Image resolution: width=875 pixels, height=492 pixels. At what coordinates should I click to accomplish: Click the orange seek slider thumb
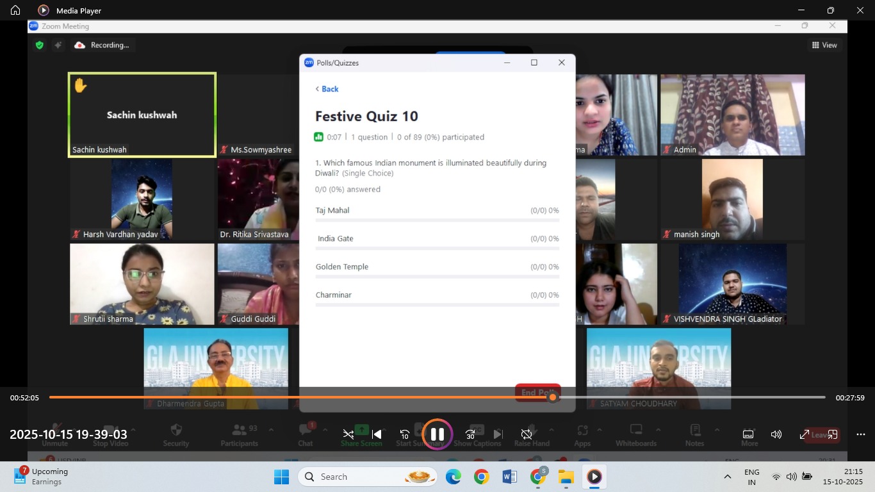[553, 398]
